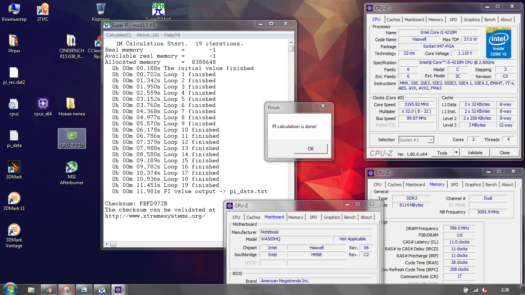This screenshot has width=525, height=295.
Task: Activate the CPU-Z taskbar button
Action: click(118, 290)
